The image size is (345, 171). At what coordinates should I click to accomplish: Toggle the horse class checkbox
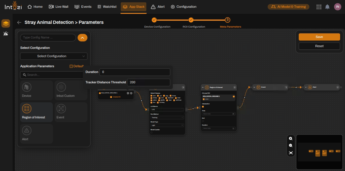[x=170, y=96]
